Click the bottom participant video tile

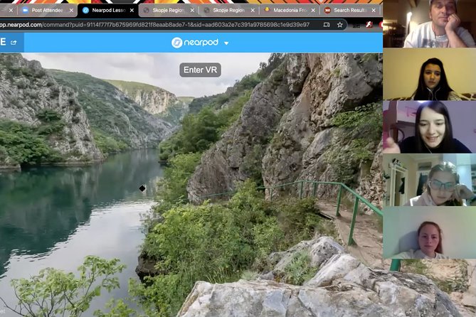pos(430,233)
